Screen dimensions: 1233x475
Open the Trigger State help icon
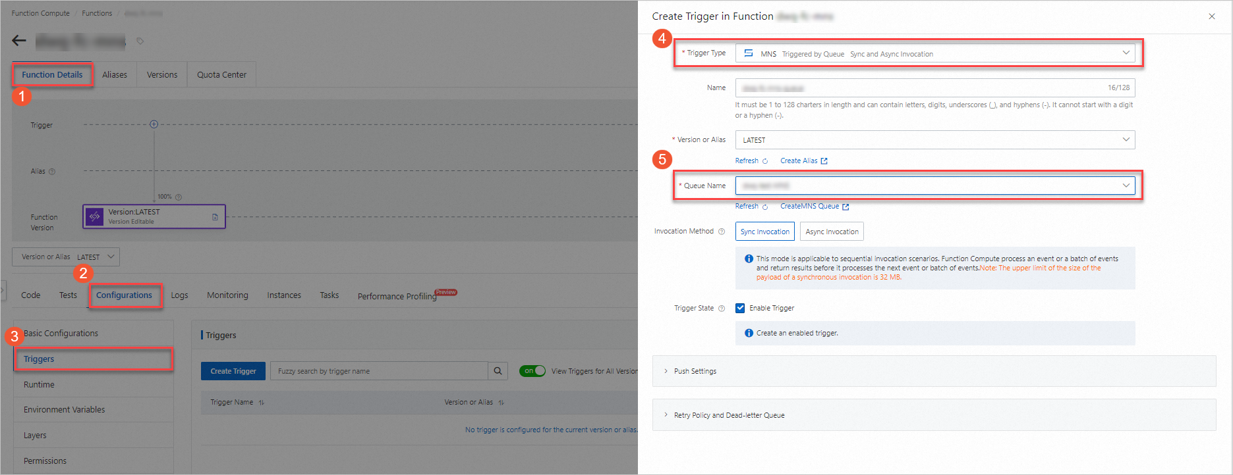(x=722, y=309)
